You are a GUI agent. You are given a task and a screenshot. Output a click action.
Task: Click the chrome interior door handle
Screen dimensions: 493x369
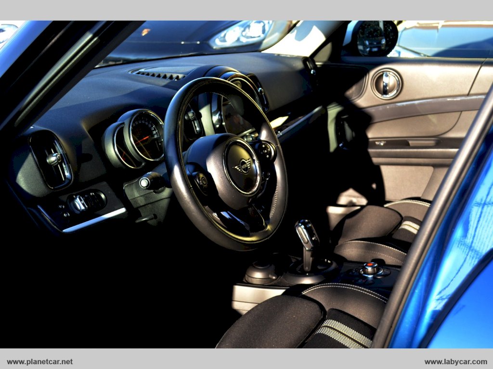(386, 84)
